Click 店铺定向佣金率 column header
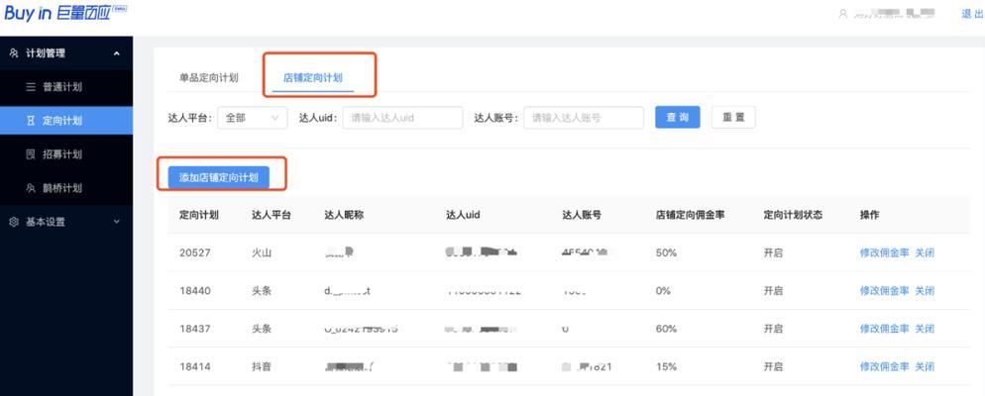Viewport: 985px width, 396px height. pos(690,215)
